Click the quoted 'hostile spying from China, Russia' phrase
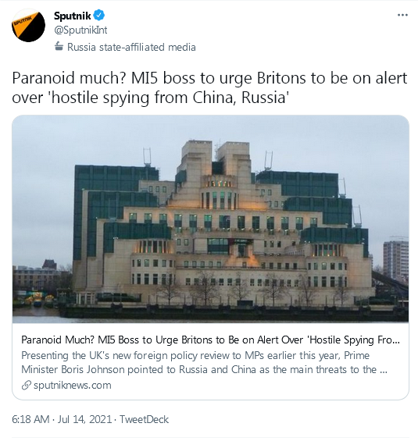The height and width of the screenshot is (441, 418). 170,98
